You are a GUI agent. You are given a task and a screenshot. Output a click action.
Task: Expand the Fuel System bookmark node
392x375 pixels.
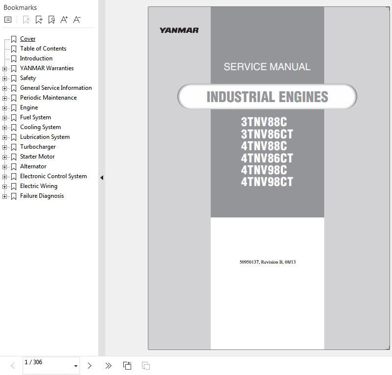[x=5, y=118]
